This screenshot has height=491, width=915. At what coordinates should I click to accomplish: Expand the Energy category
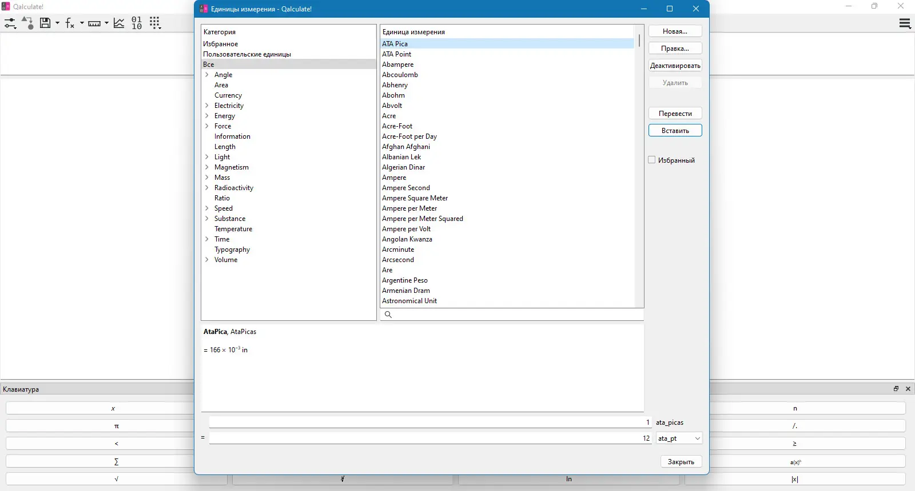pyautogui.click(x=207, y=116)
